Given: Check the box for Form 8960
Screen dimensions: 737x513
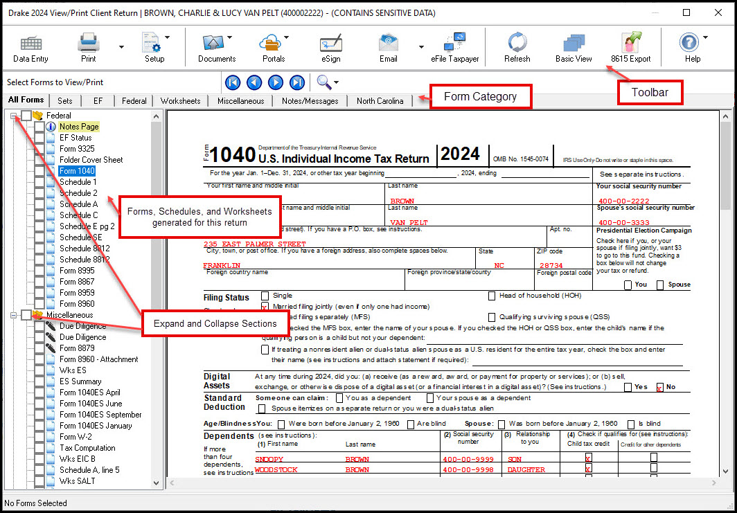Looking at the screenshot, I should [x=40, y=304].
